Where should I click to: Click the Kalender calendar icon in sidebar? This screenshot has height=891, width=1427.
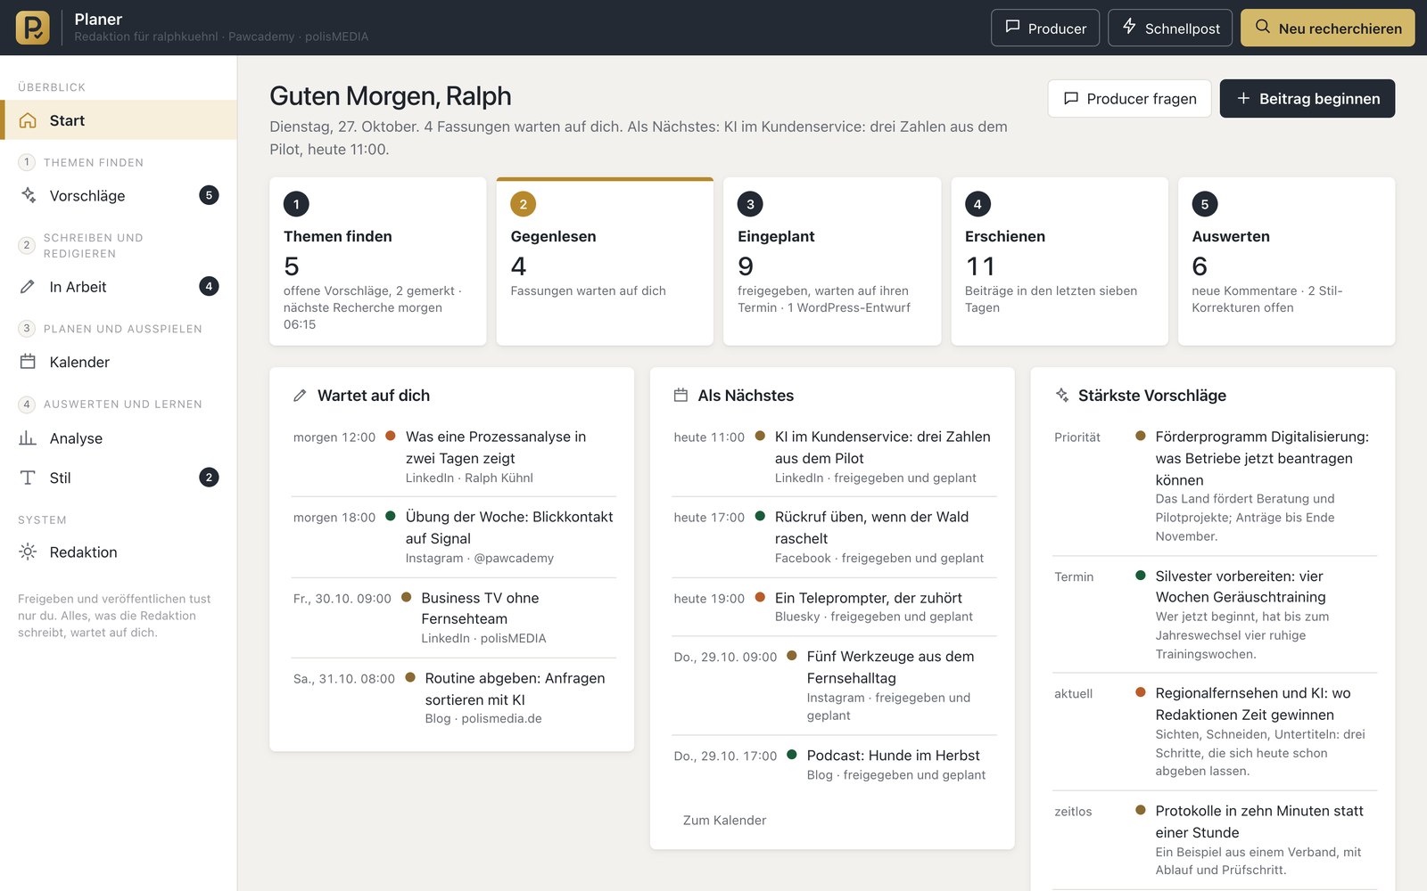(28, 362)
